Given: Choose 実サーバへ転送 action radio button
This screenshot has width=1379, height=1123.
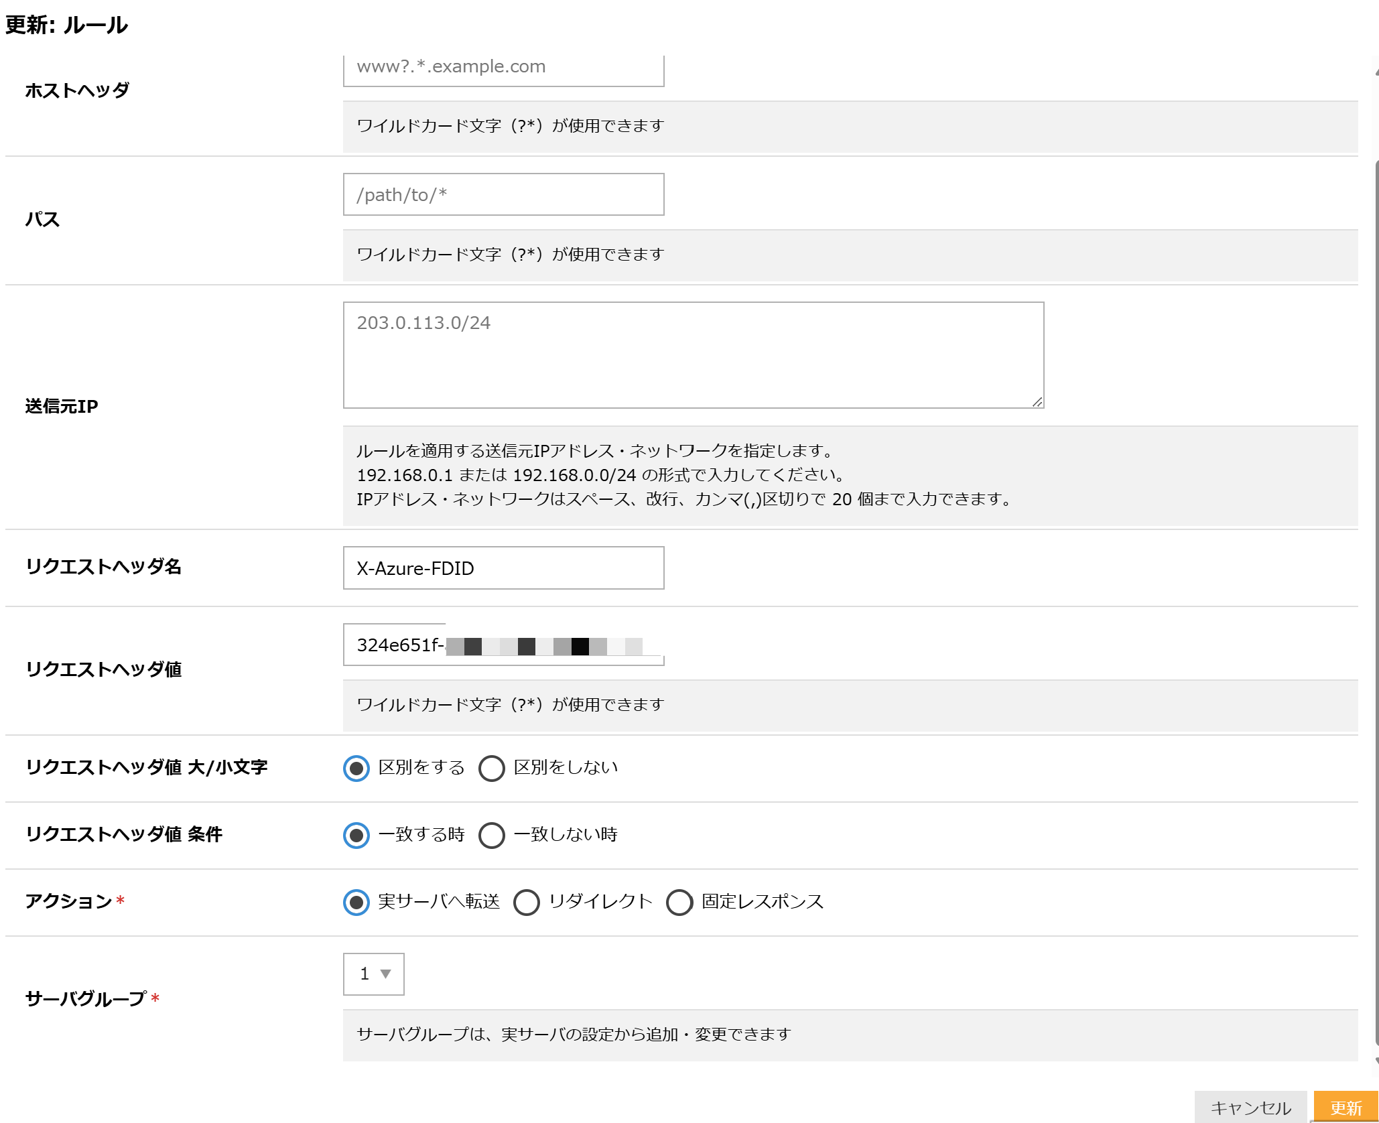Looking at the screenshot, I should tap(356, 902).
